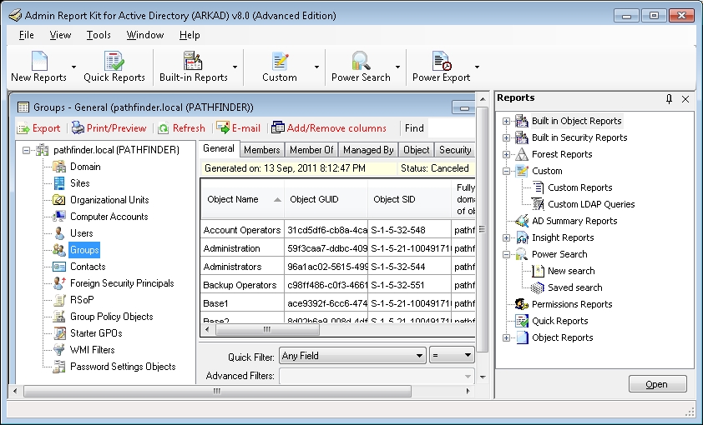
Task: Click the Add/Remove columns icon
Action: pos(278,128)
